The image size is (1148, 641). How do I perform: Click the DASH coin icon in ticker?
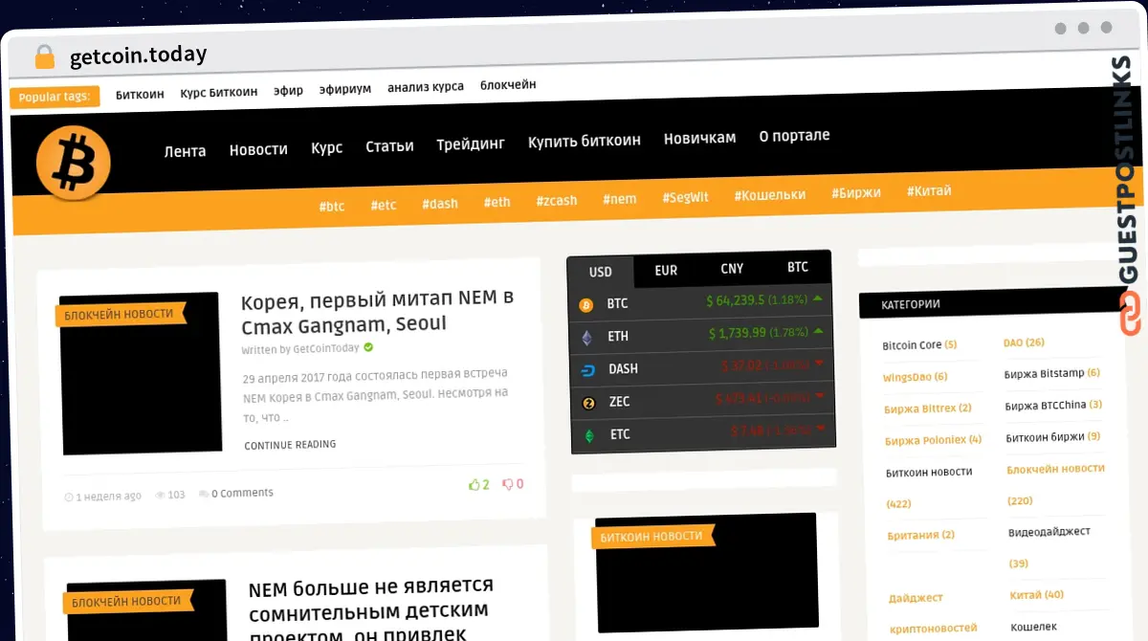(x=588, y=369)
